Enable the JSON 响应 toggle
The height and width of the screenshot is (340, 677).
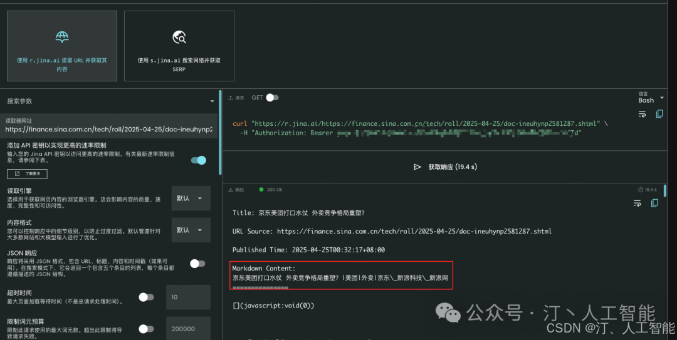click(x=197, y=263)
